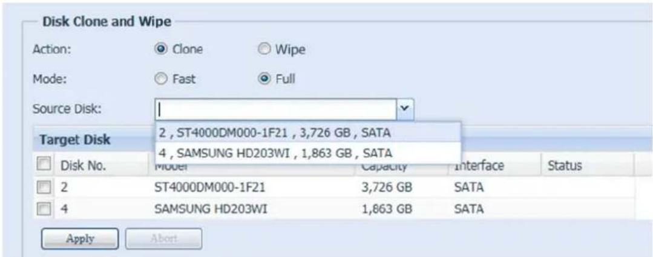Choose Fast mode radio button
Screen dimensions: 653x257
tap(160, 78)
